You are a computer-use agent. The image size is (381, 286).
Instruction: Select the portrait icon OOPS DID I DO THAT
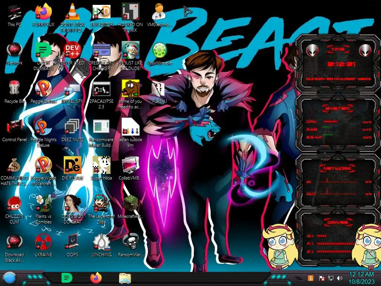tap(73, 203)
